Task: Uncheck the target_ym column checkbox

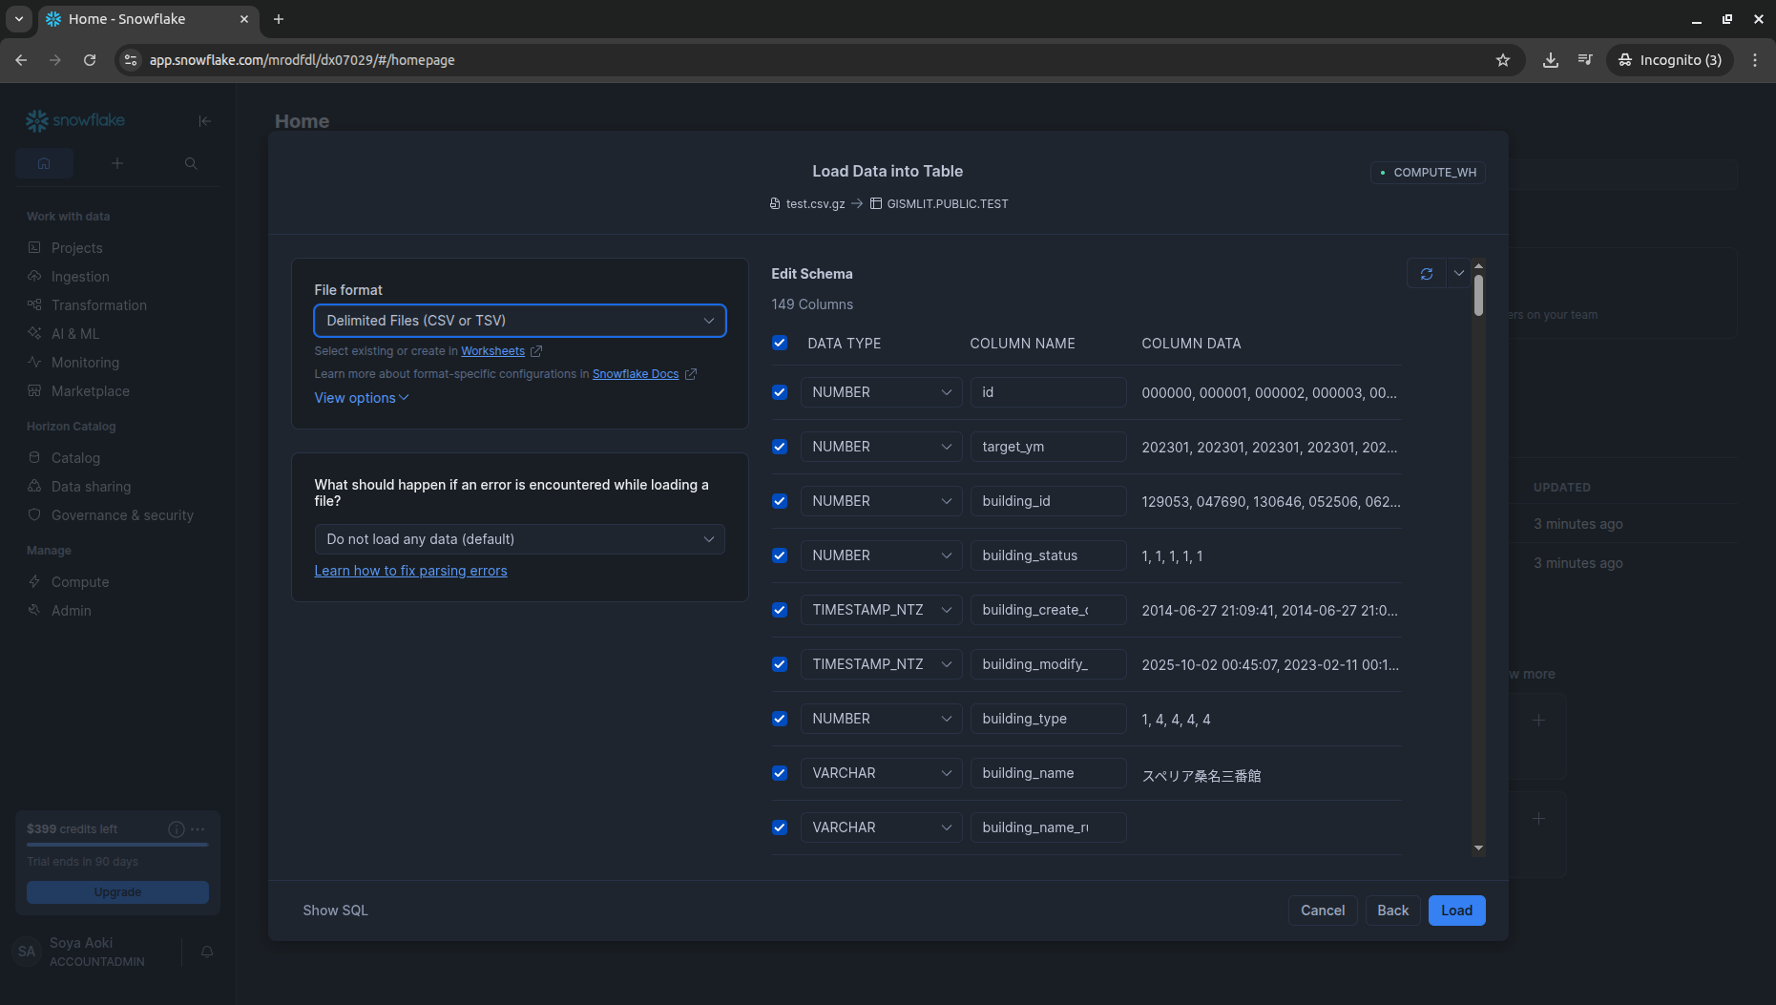Action: [780, 447]
